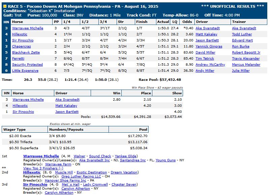Open the Security Protected horse link
Image resolution: width=271 pixels, height=195 pixels.
(x=28, y=65)
